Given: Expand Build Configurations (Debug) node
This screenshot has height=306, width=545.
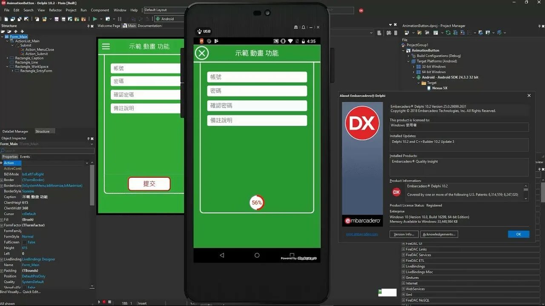Looking at the screenshot, I should coord(408,56).
